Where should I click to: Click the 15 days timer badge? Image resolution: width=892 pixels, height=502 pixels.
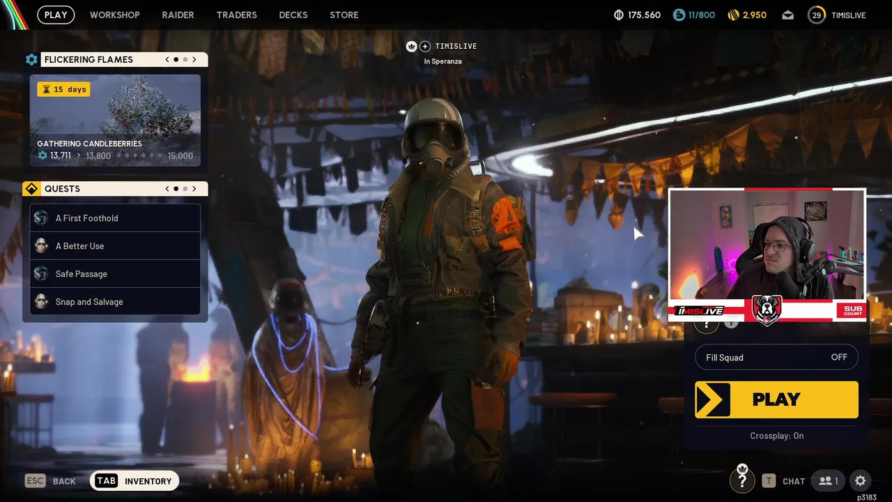click(x=63, y=89)
